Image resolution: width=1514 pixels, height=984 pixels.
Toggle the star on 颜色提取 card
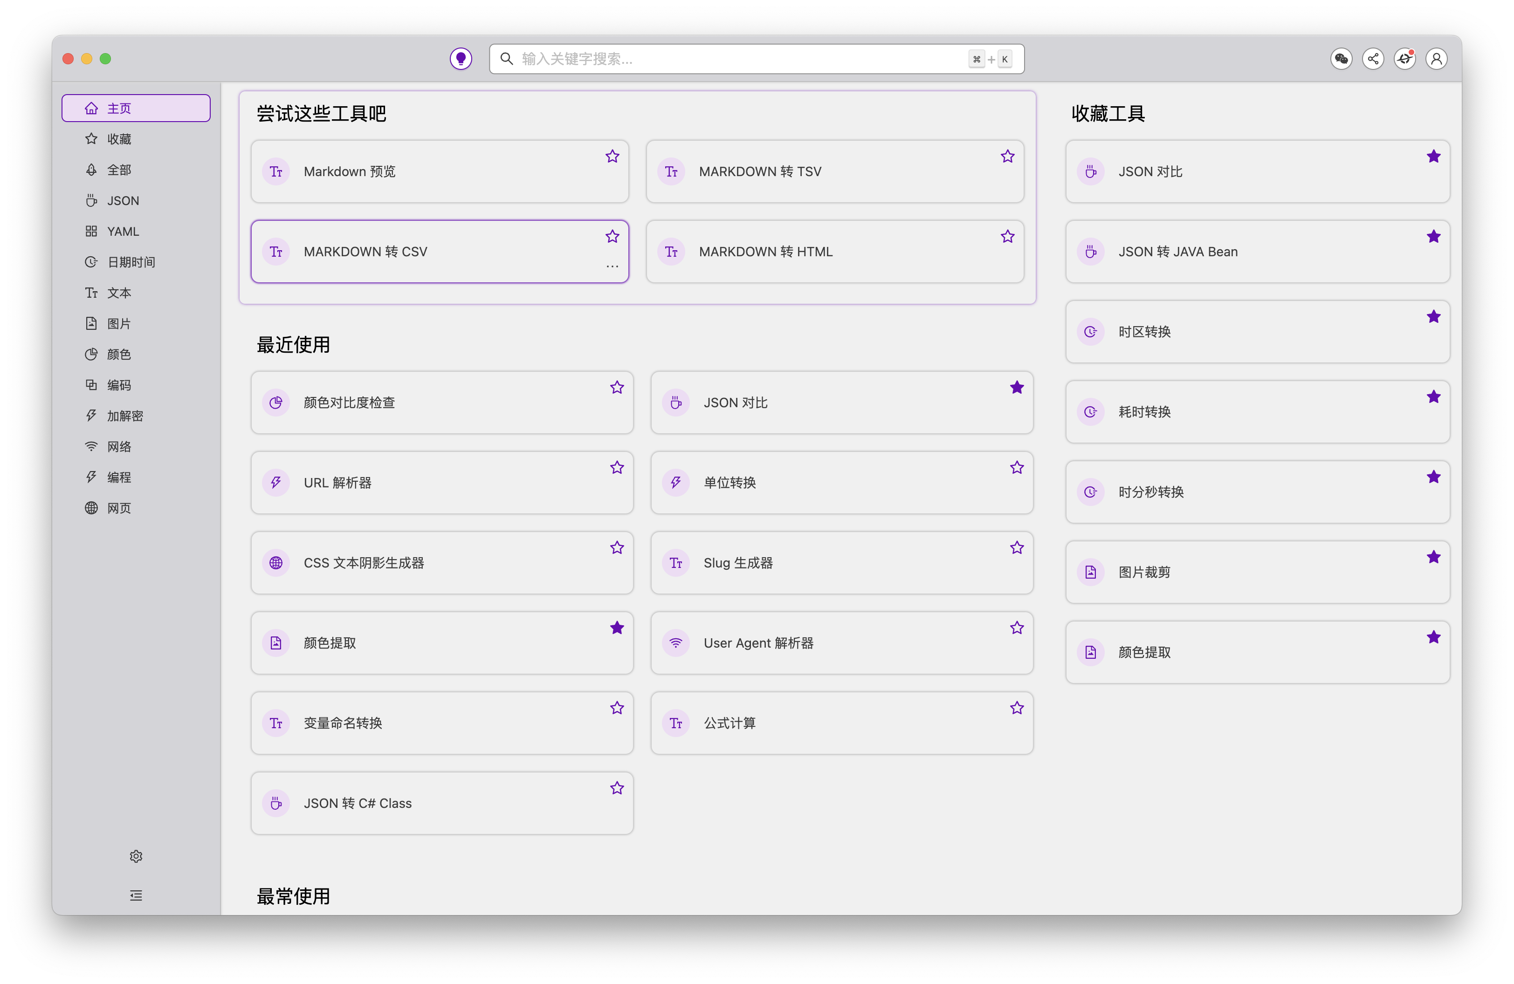[x=616, y=628]
